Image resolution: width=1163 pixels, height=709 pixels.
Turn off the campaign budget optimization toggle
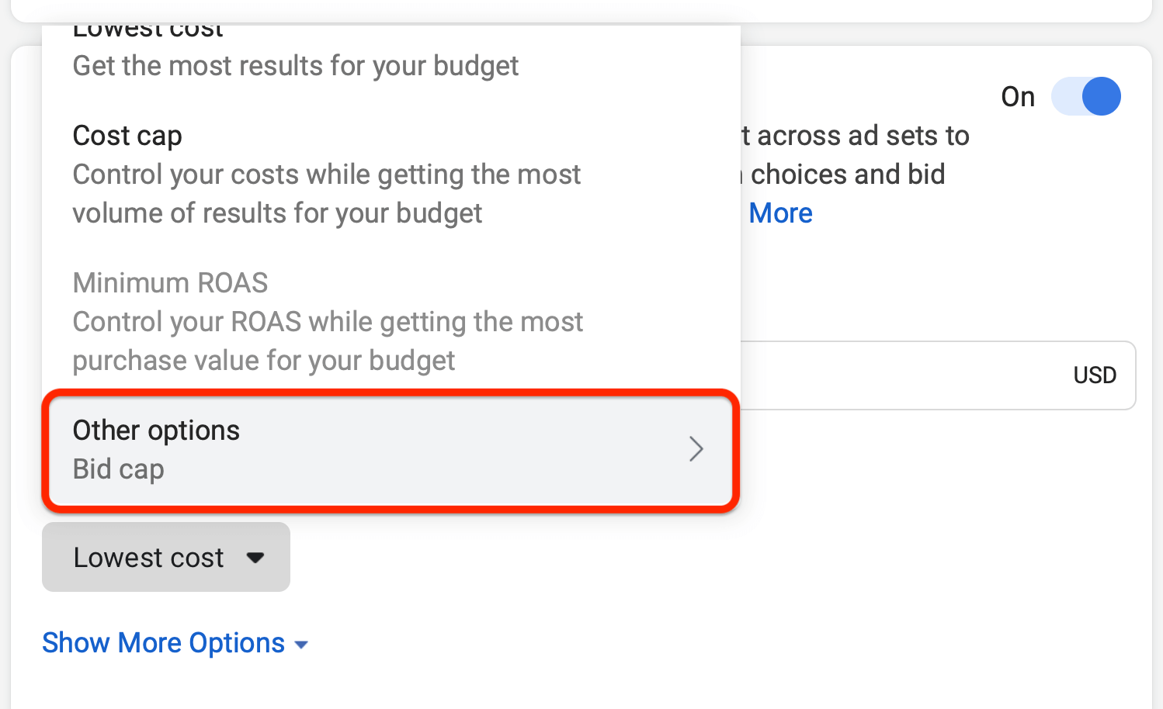point(1086,96)
